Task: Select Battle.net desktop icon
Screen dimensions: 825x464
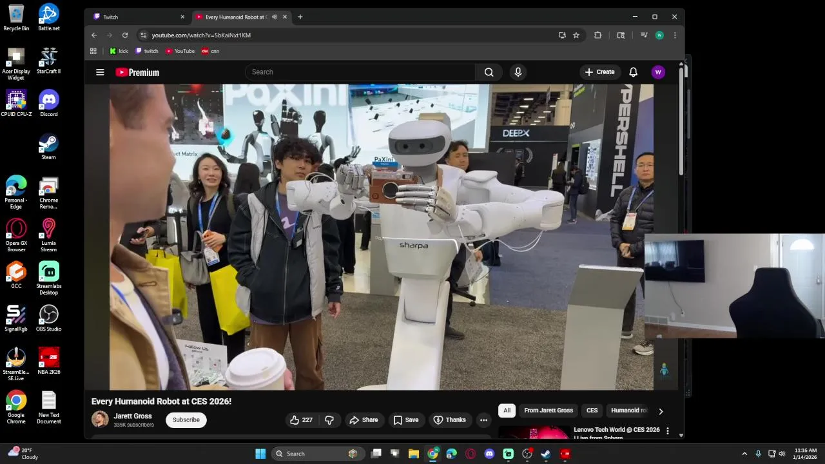Action: pos(49,17)
